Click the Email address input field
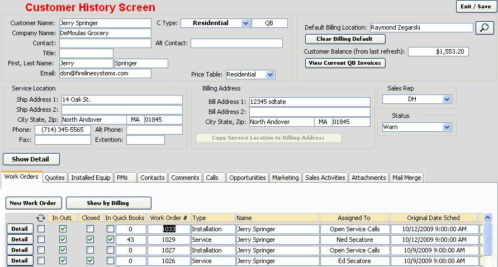The image size is (498, 267). pos(105,74)
